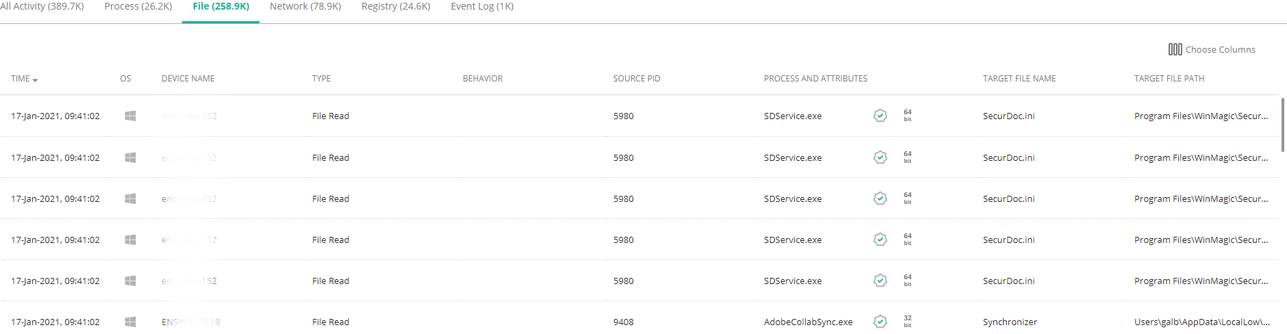The image size is (1287, 334).
Task: Click the Synchronizer target file name
Action: coord(1010,322)
